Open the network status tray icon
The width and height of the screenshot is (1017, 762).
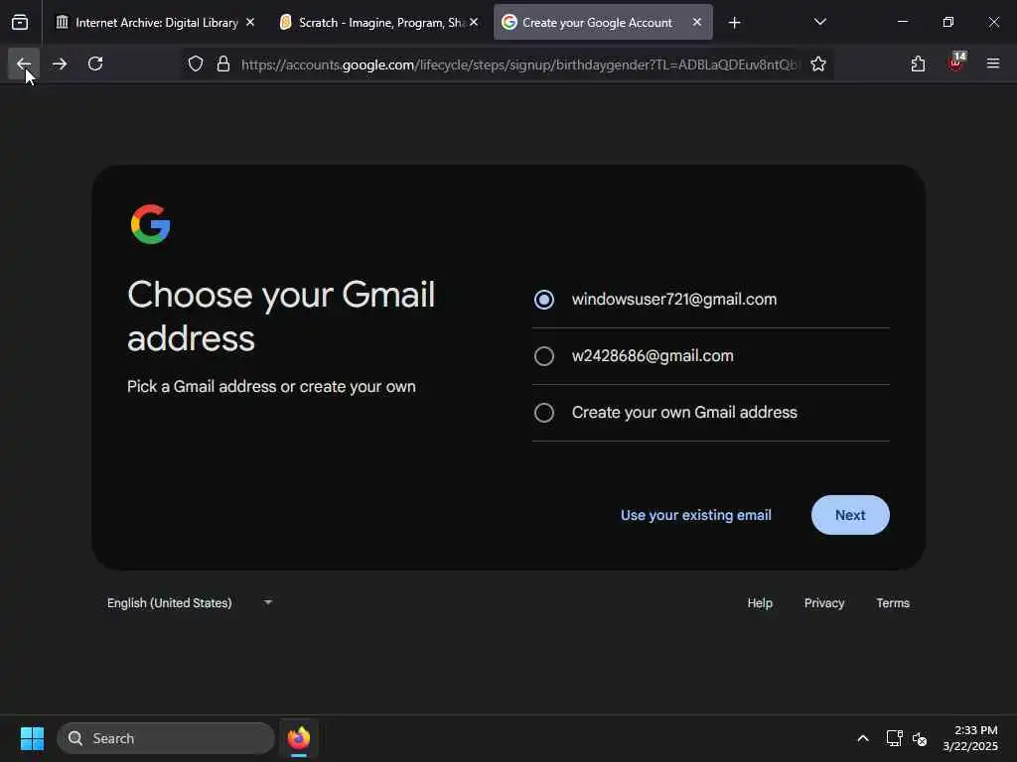[x=895, y=738]
